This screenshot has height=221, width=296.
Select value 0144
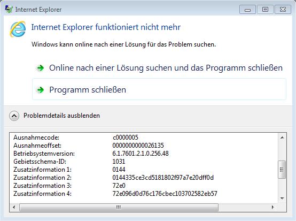119,170
